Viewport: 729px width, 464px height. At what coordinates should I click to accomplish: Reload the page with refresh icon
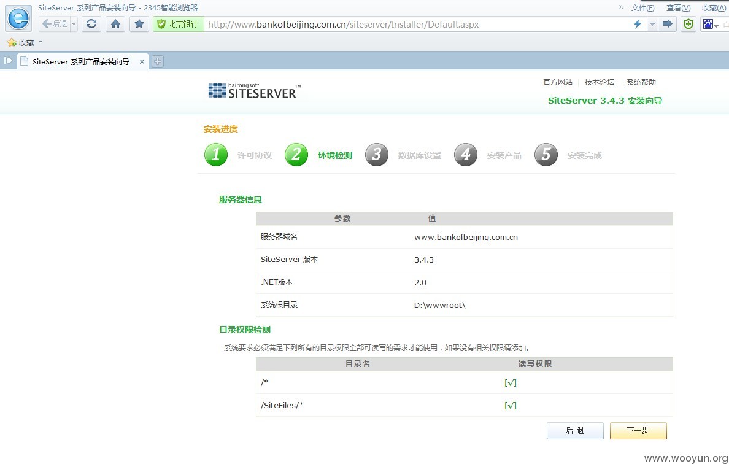(x=91, y=24)
